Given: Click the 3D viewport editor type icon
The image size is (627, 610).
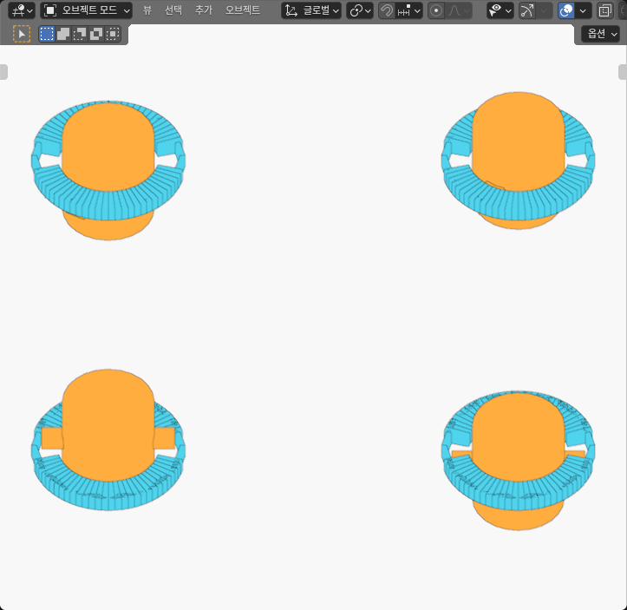Looking at the screenshot, I should (17, 10).
